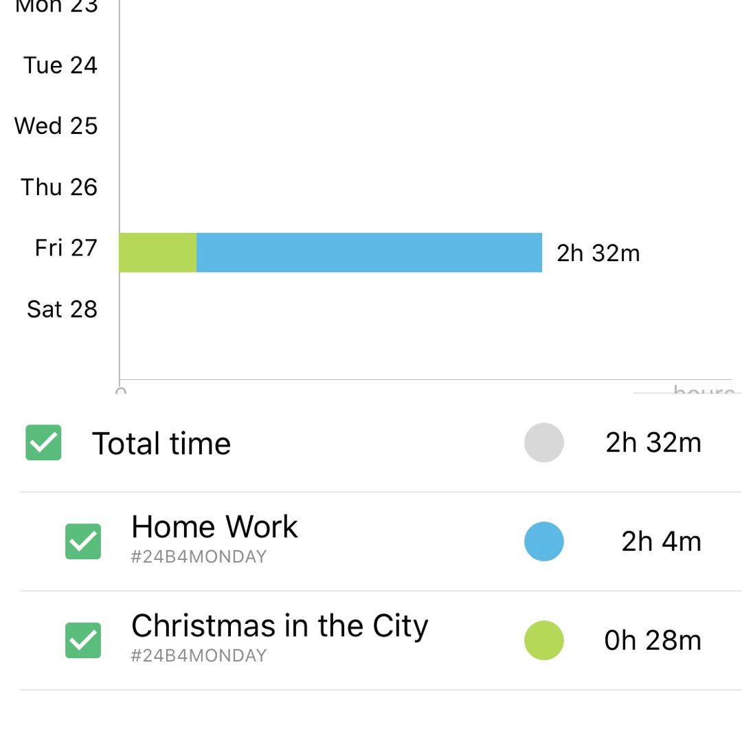Select the Wed 25 day label

coord(56,126)
